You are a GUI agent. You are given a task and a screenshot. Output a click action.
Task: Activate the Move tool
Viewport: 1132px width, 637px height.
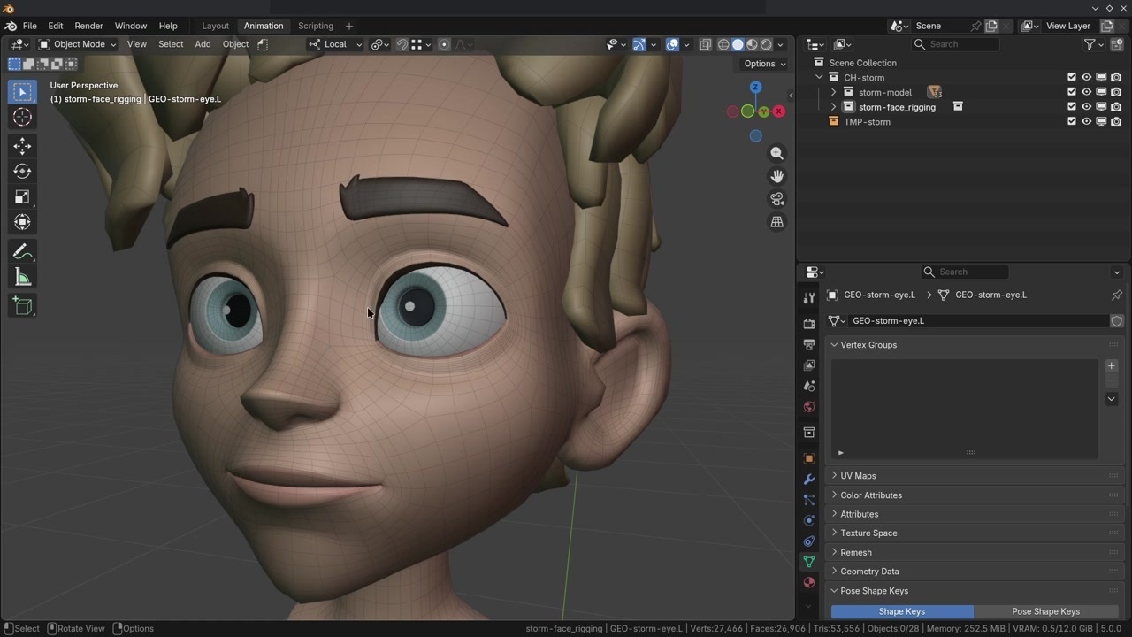pos(23,146)
